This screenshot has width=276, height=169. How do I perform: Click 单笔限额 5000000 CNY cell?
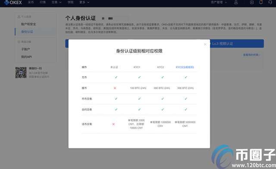pos(185,124)
